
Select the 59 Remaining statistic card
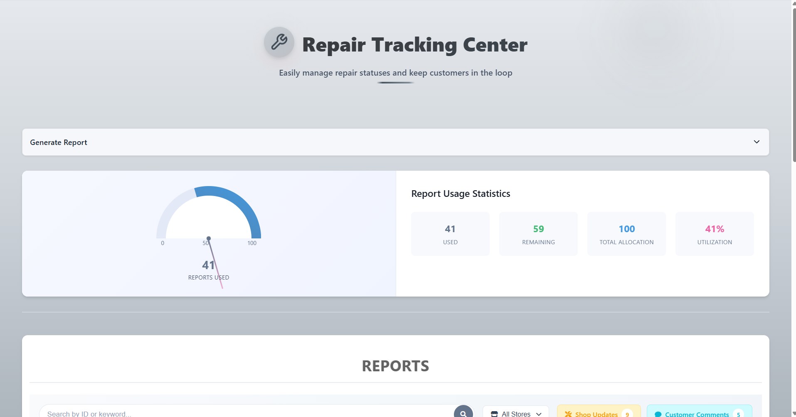point(538,234)
